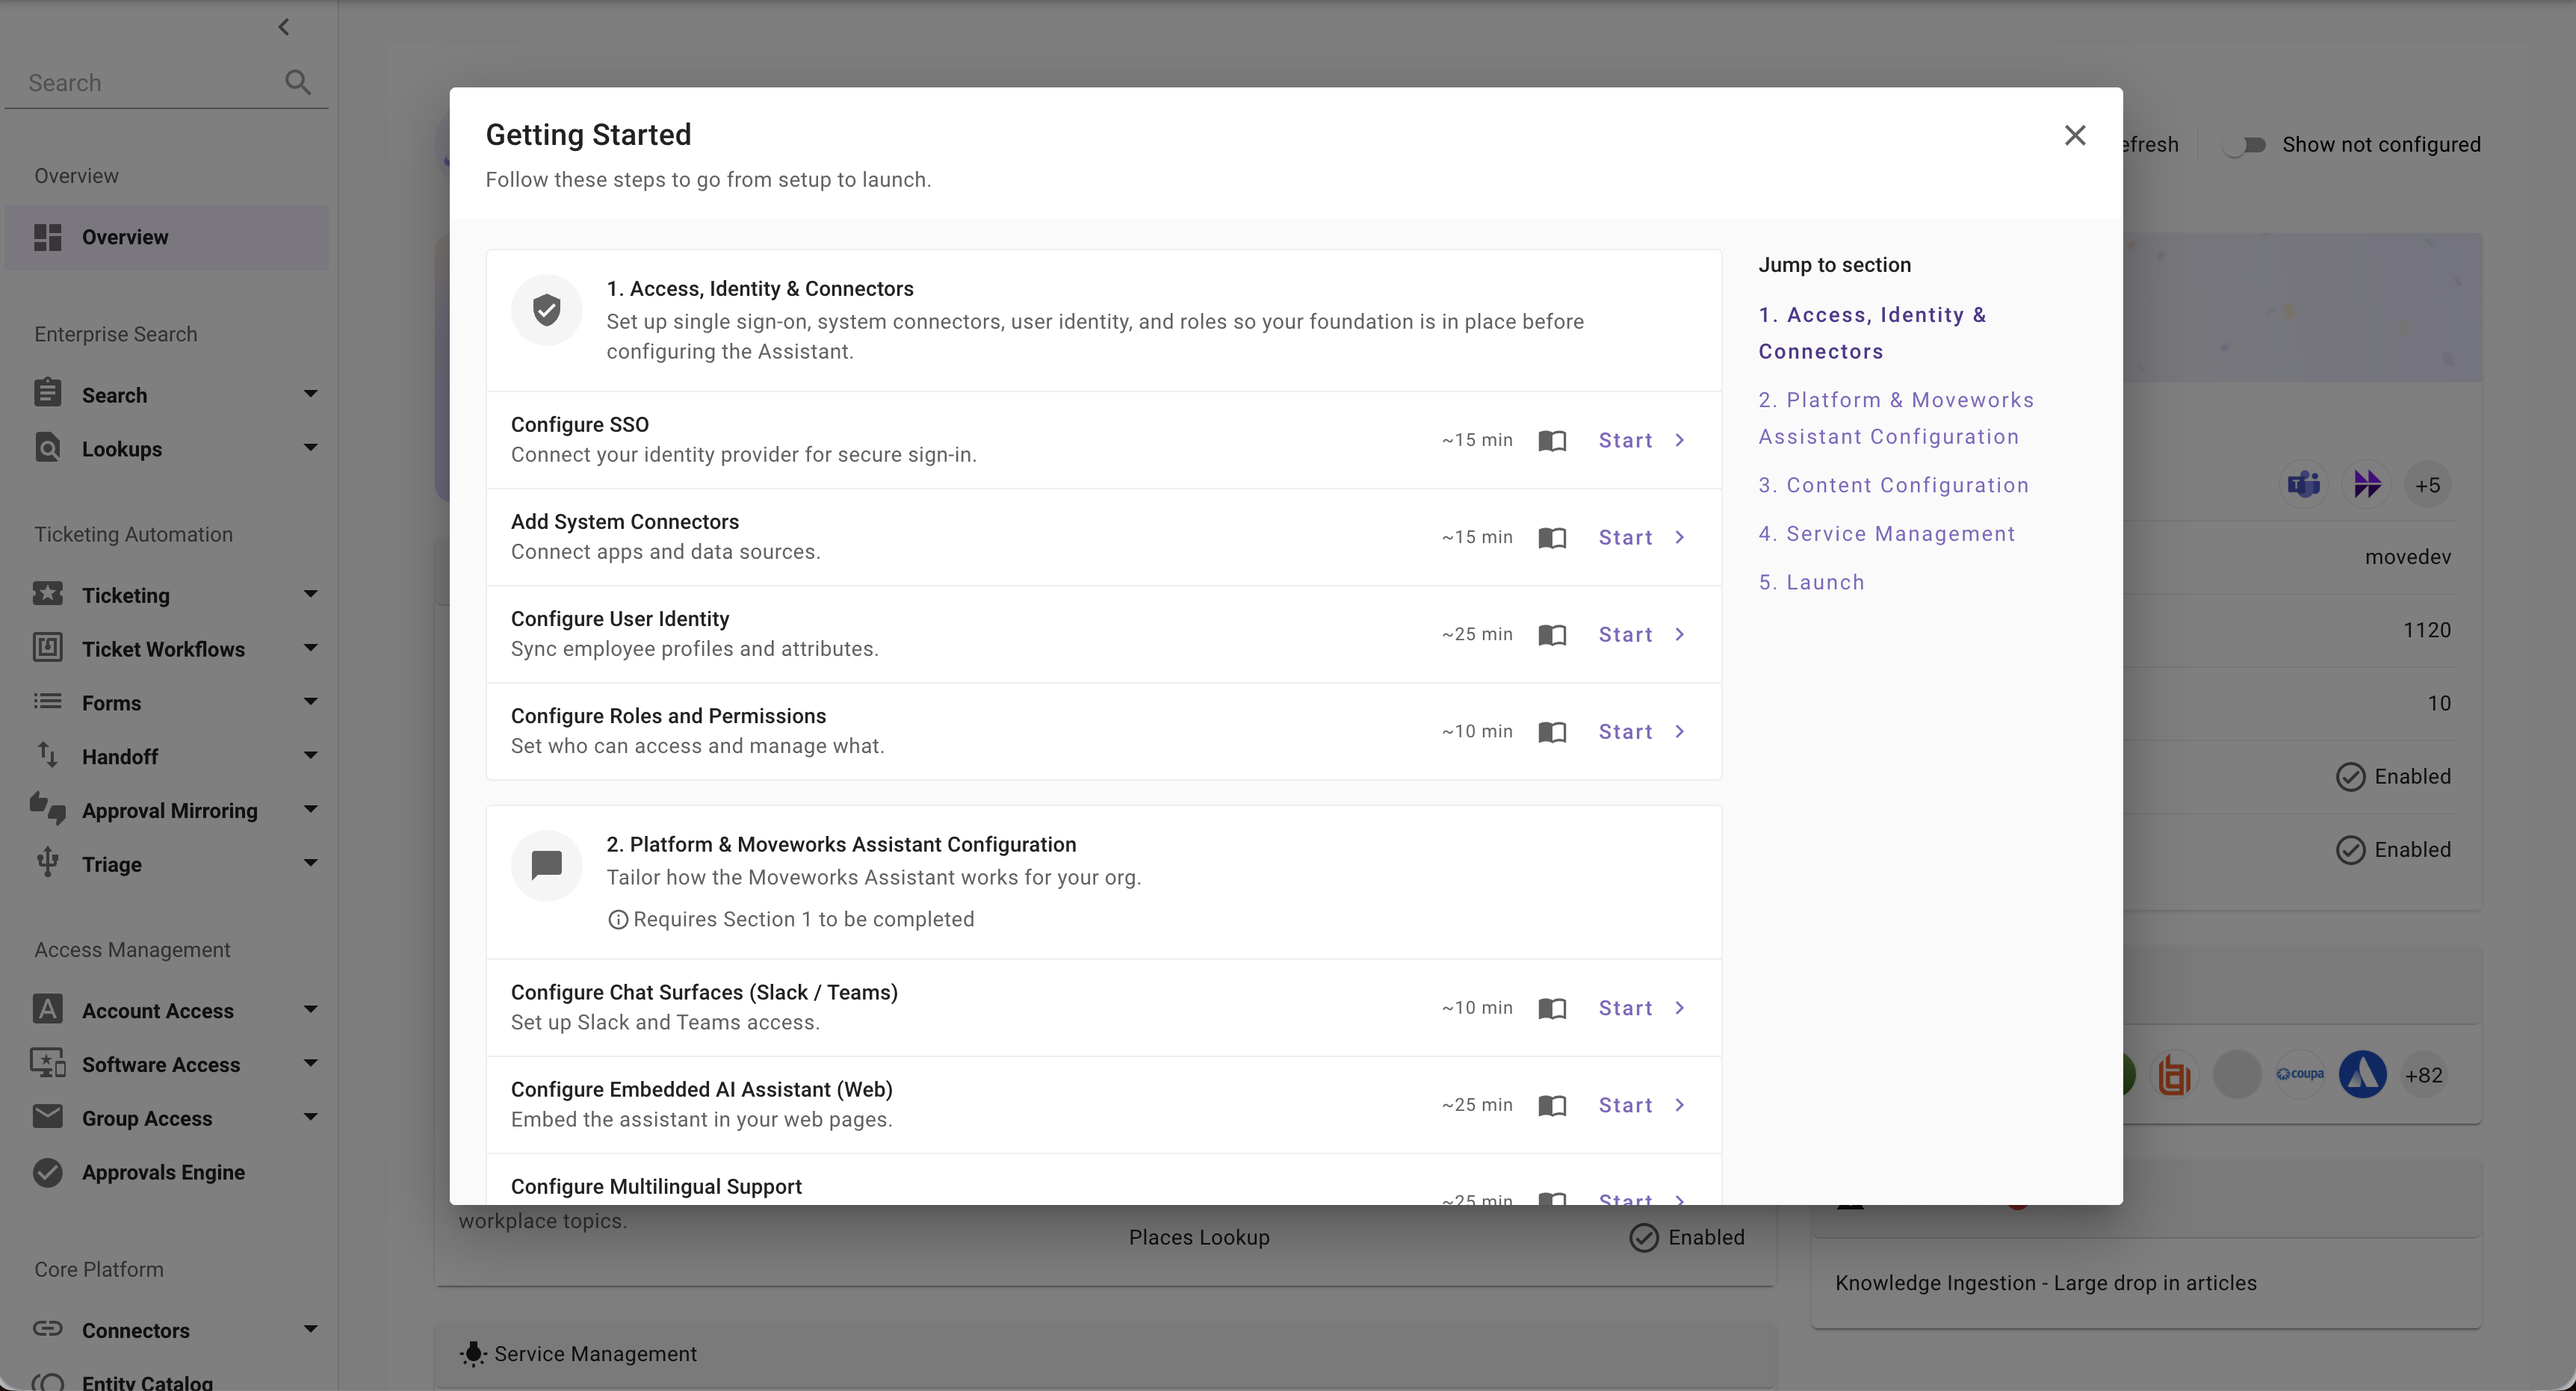Click the Ticketing star-ticket icon

(48, 594)
